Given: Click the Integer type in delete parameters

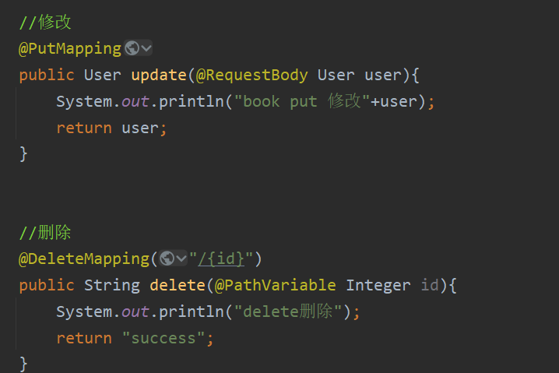Looking at the screenshot, I should click(x=378, y=286).
